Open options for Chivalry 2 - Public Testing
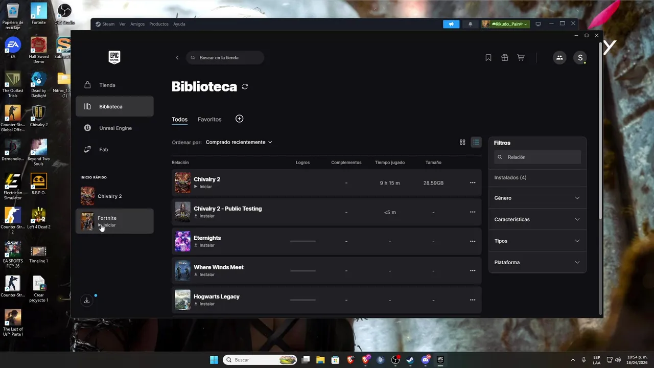Image resolution: width=654 pixels, height=368 pixels. tap(473, 212)
